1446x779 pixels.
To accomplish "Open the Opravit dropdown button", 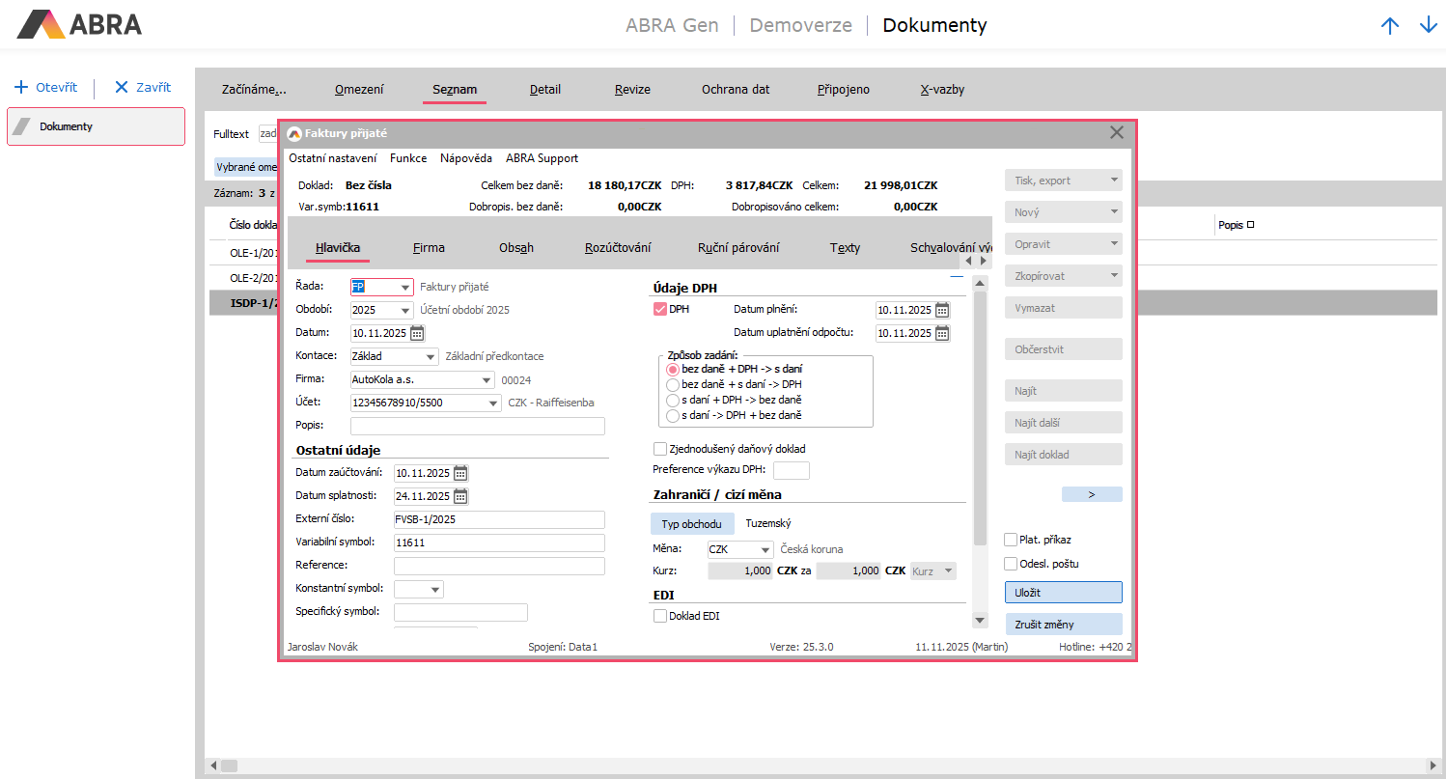I will [1064, 244].
